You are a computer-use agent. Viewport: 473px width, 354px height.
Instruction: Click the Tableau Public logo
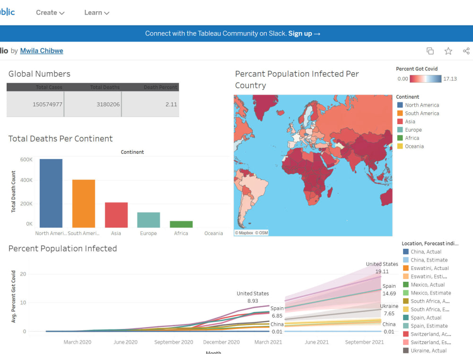(7, 12)
